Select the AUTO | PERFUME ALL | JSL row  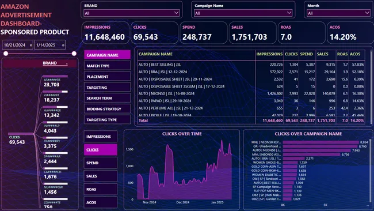(251, 108)
